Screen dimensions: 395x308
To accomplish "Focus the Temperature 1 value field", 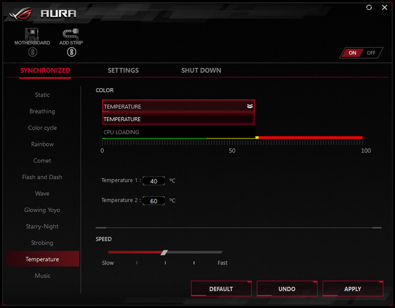I will point(154,181).
